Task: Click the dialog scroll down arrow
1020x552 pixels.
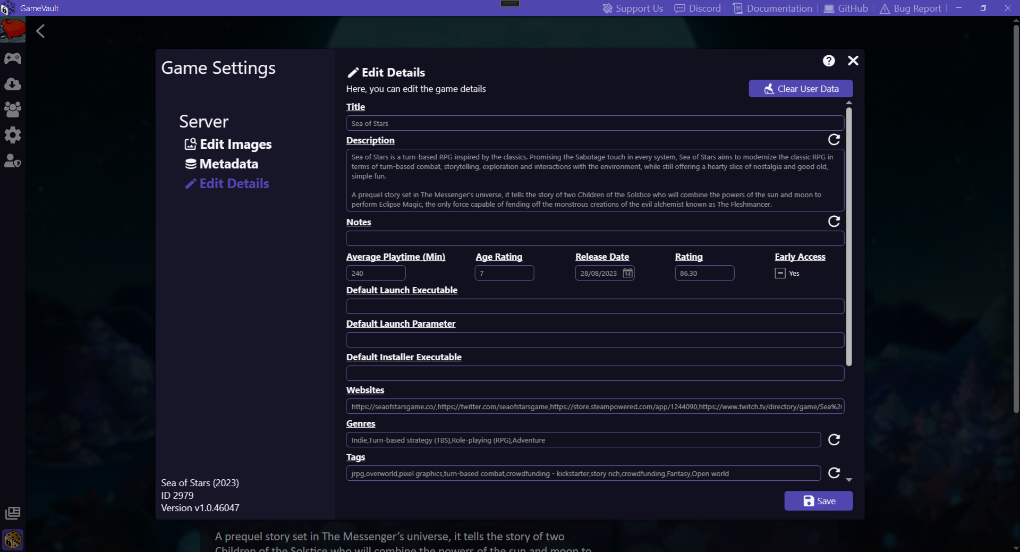Action: [x=849, y=480]
